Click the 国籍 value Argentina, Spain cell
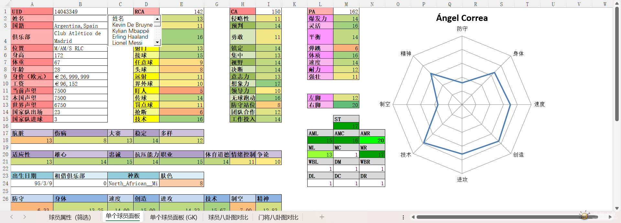 tap(80, 25)
